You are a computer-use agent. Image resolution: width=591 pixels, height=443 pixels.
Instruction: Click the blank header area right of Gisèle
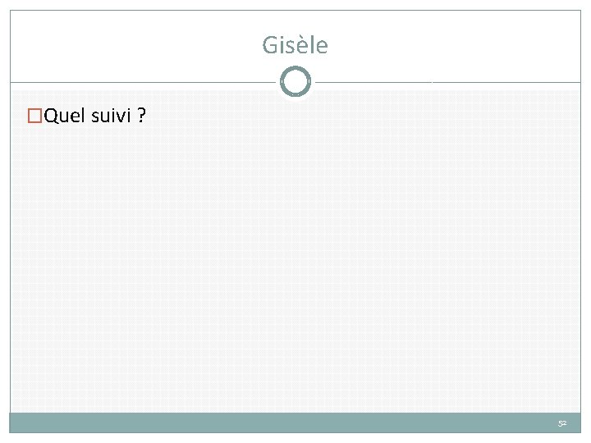[460, 45]
